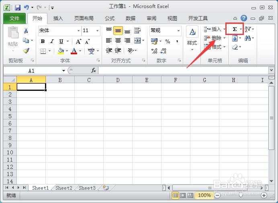Click the Fill down arrow icon
Viewport: 278px width, 203px height.
235,38
